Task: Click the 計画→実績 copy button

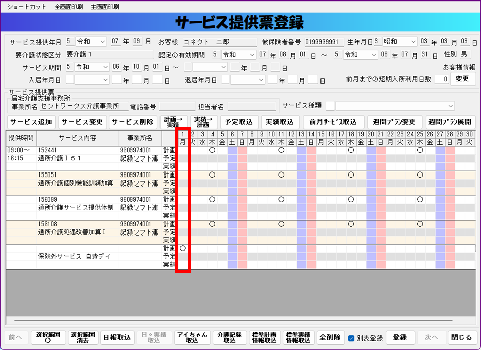Action: (x=174, y=122)
